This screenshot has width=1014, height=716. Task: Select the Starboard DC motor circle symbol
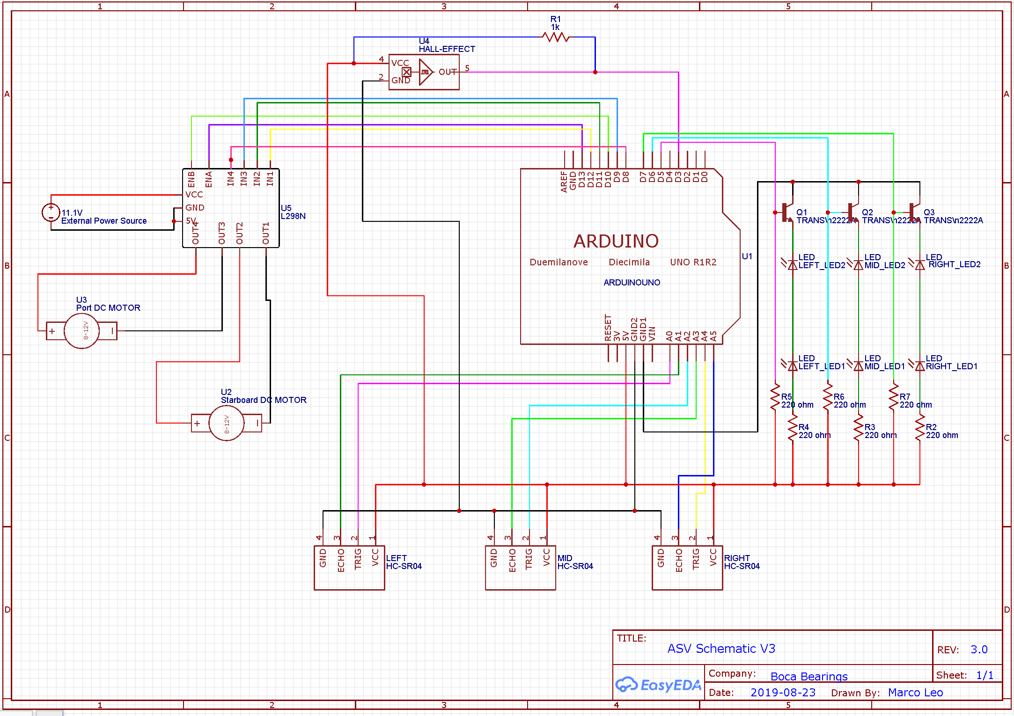point(227,424)
